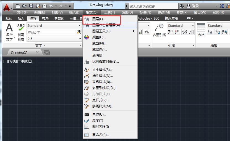The width and height of the screenshot is (230, 141).
Task: Open the quick access toolbar overflow arrows
Action: coord(70,6)
